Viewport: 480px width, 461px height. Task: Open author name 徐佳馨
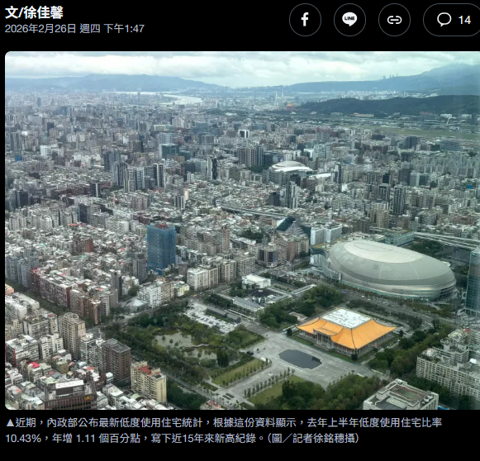(x=43, y=12)
